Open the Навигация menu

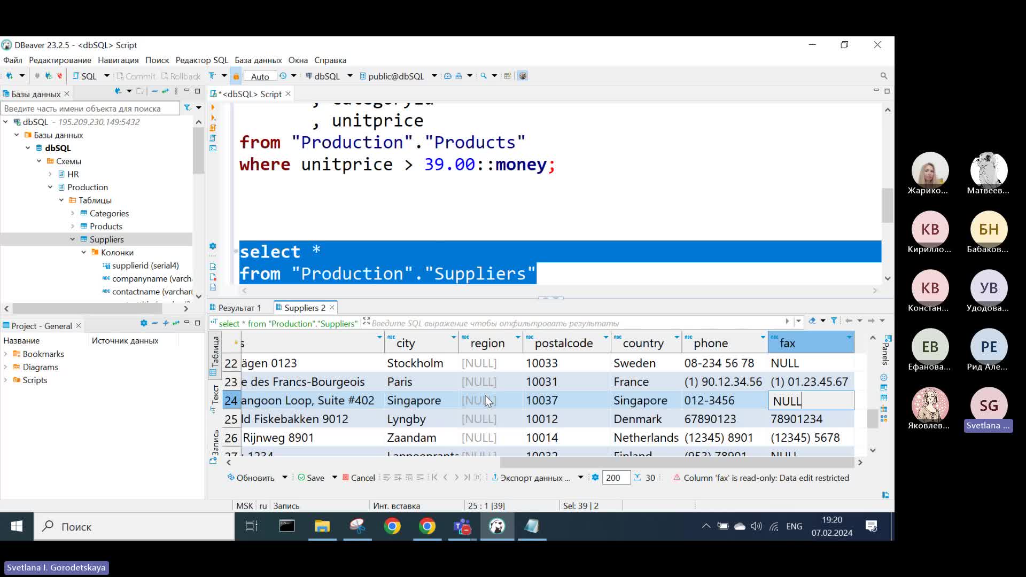118,60
